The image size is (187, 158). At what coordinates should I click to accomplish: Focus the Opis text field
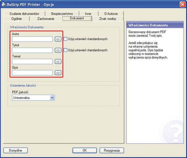32,73
